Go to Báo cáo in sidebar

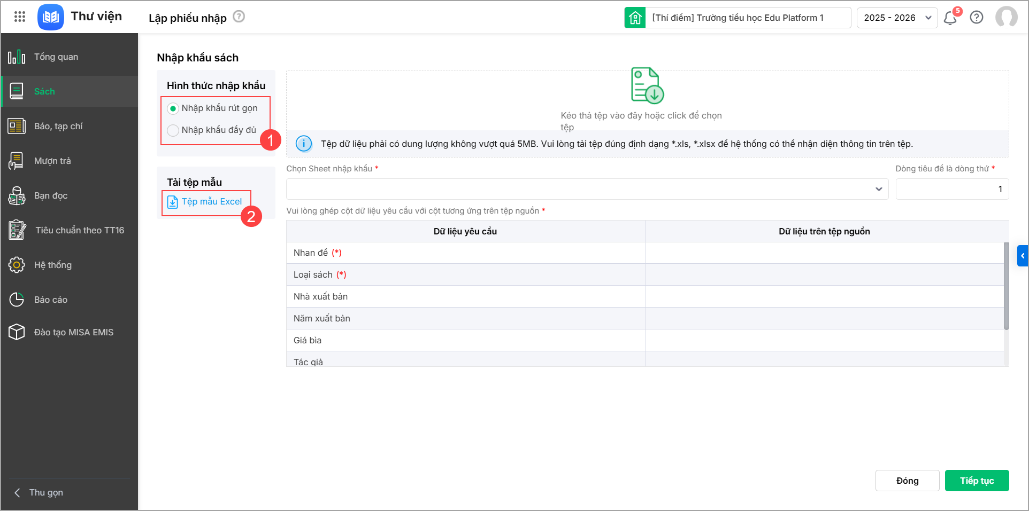tap(51, 300)
